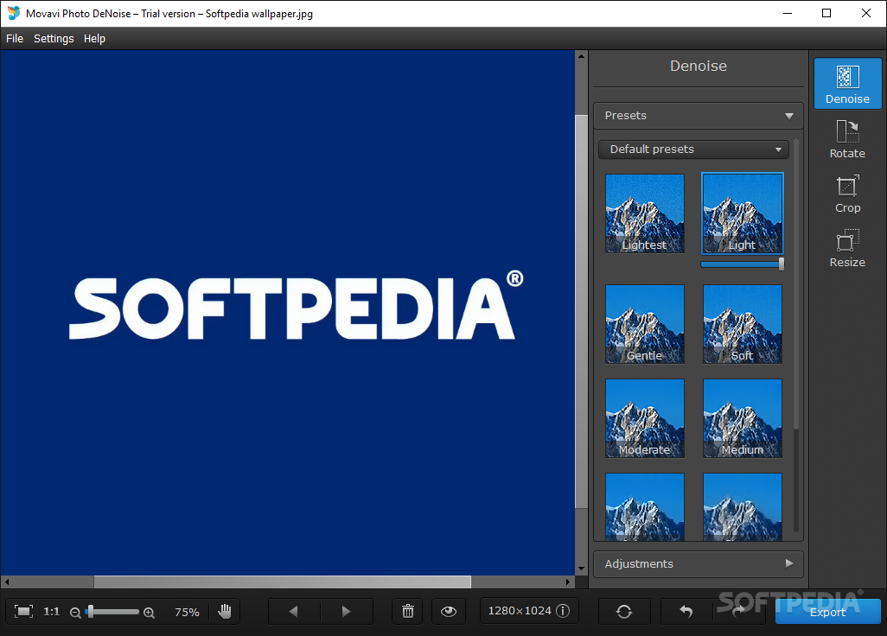Click the scroll down arrow of image view
This screenshot has height=636, width=887.
(581, 569)
